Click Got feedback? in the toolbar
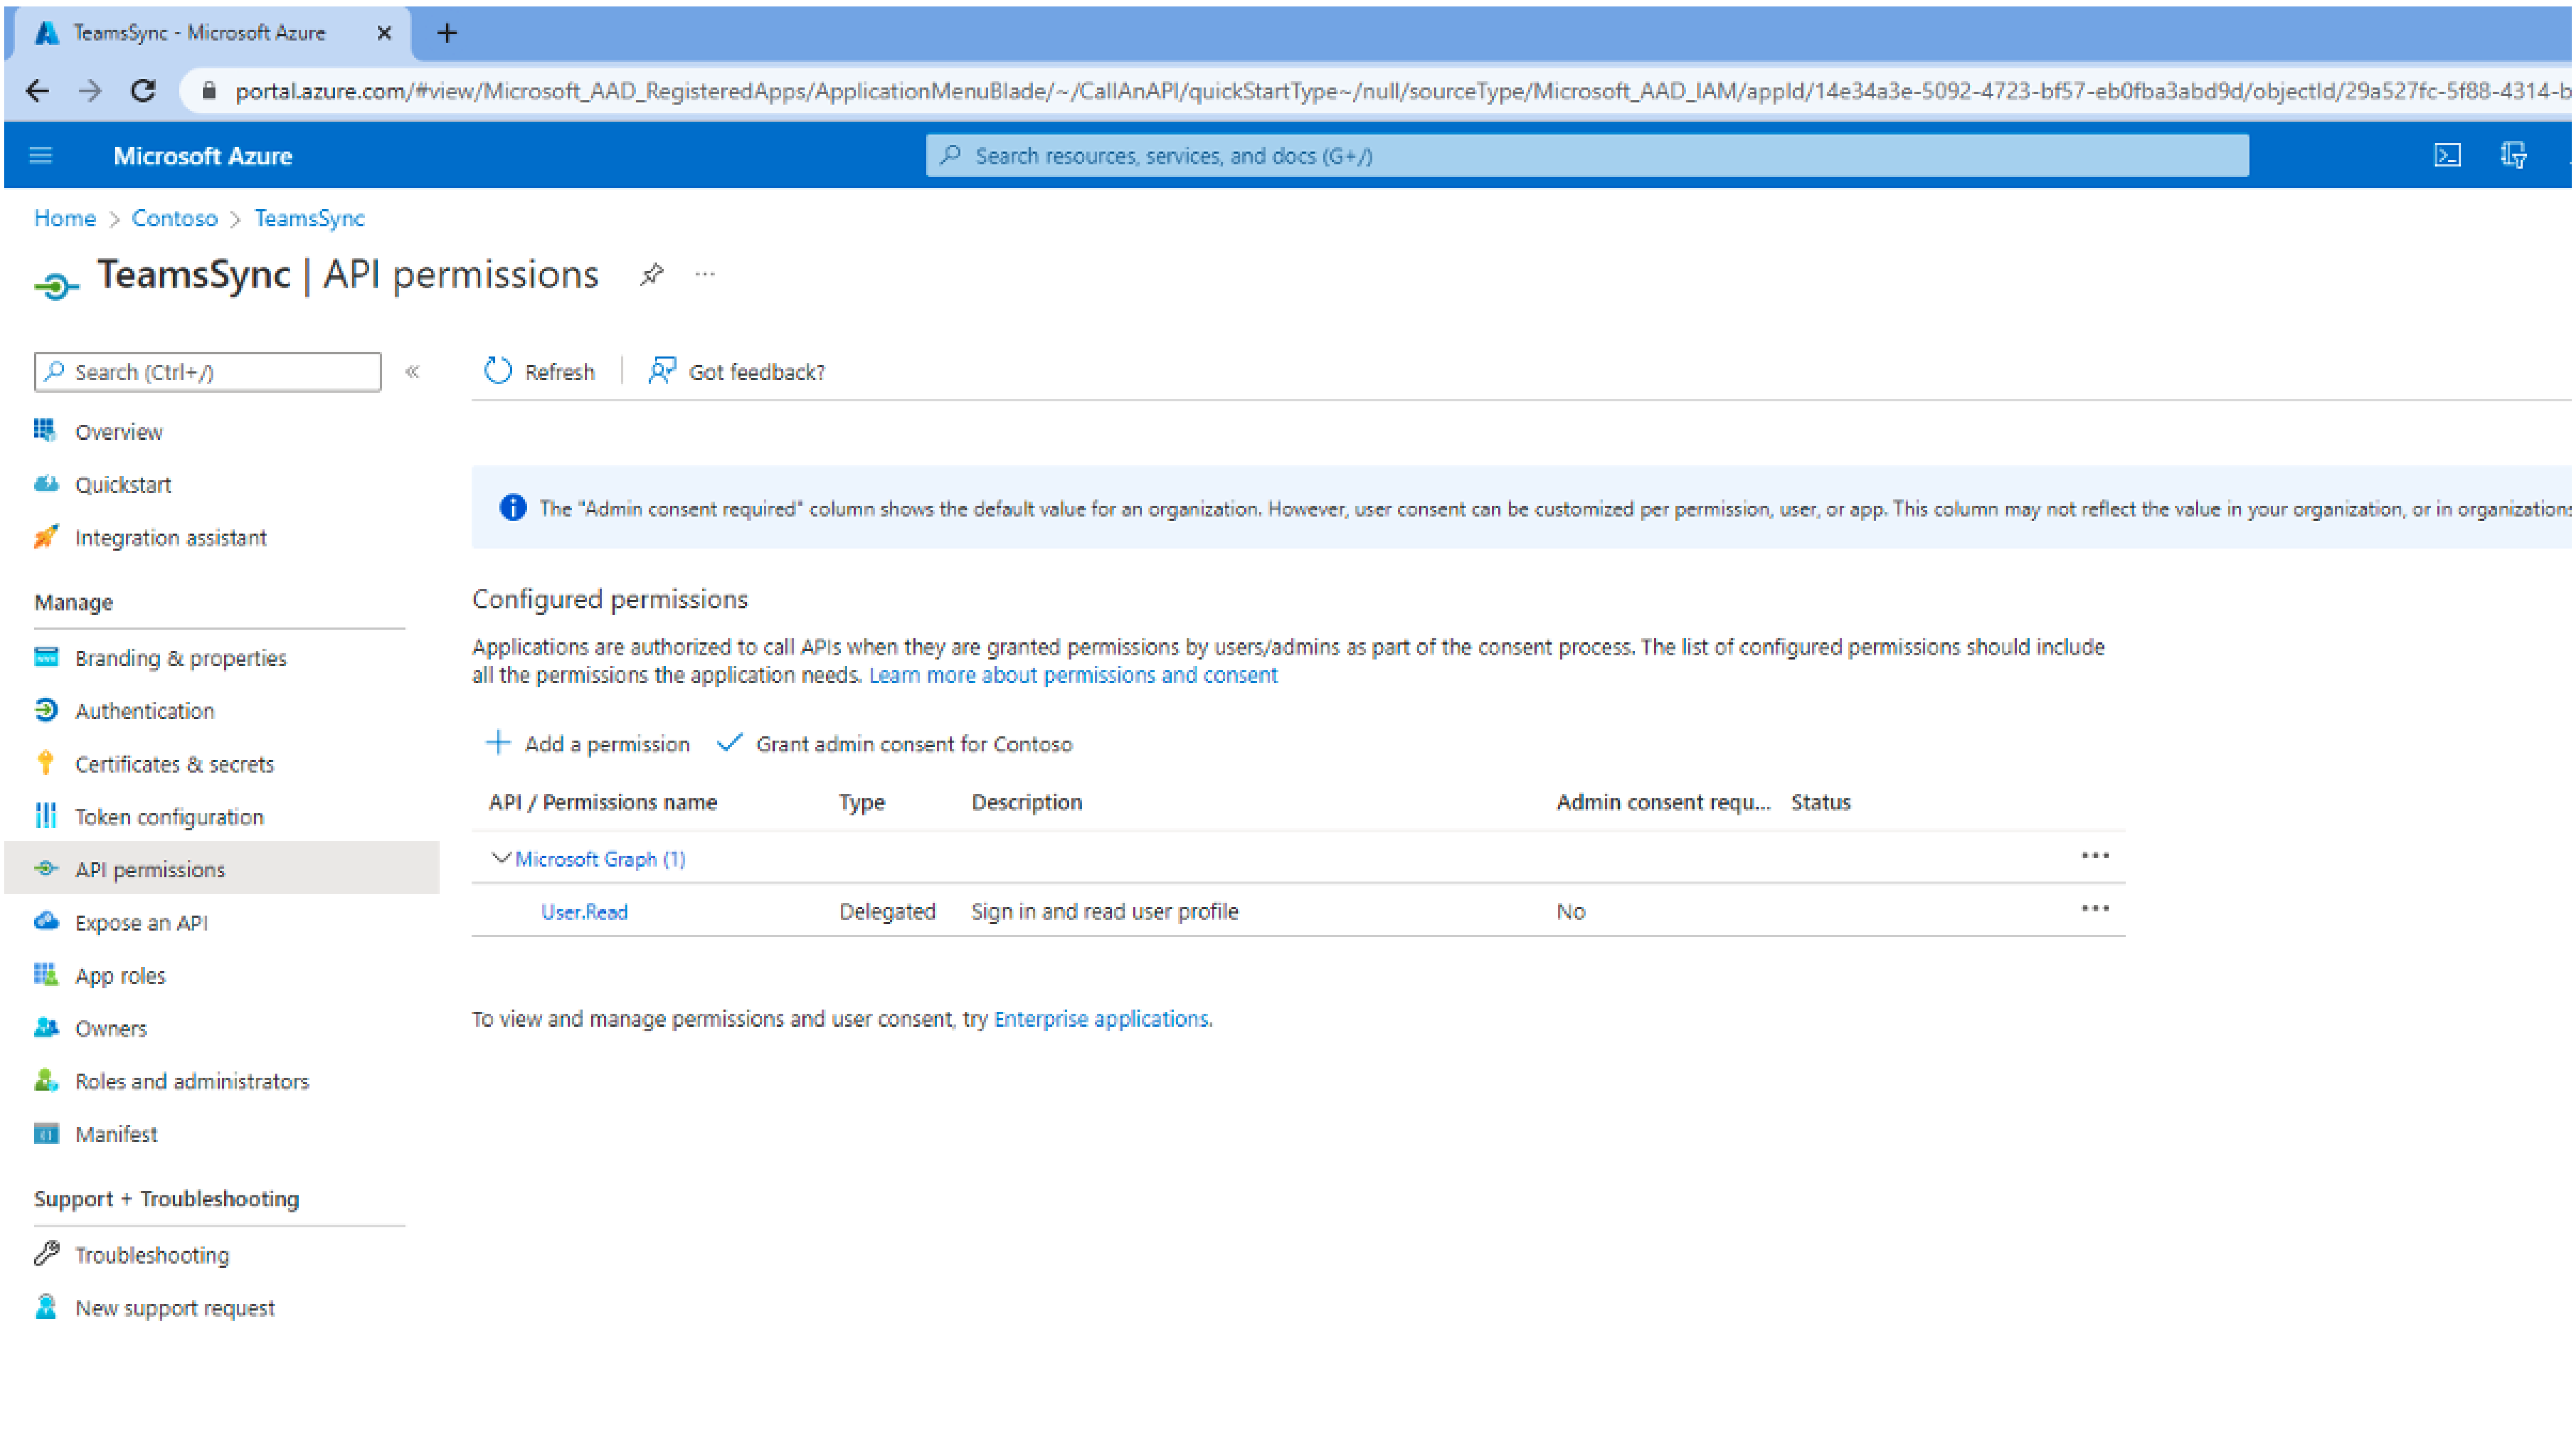 [737, 372]
